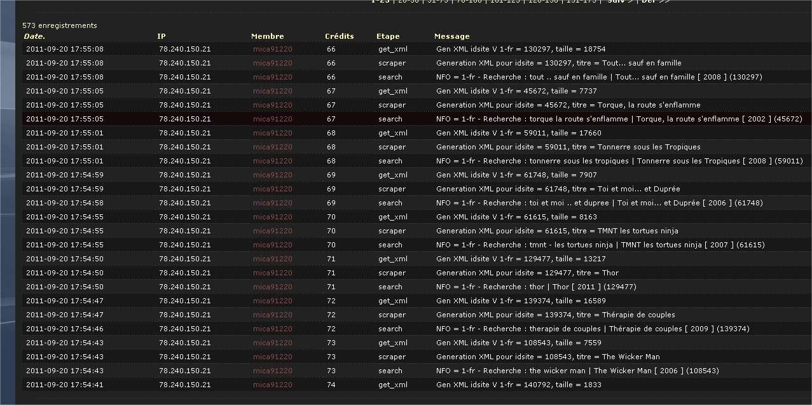
Task: Open mica91220 link in the first log row
Action: click(x=272, y=49)
